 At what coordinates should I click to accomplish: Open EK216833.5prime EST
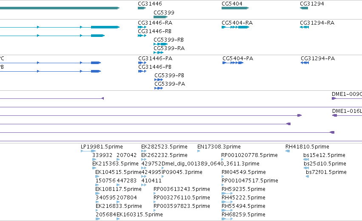pos(119,207)
